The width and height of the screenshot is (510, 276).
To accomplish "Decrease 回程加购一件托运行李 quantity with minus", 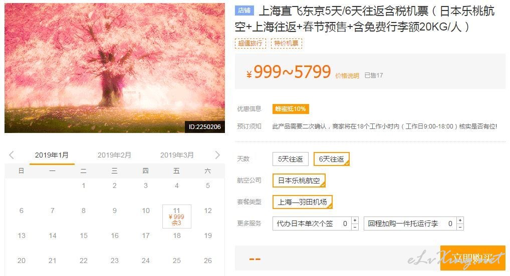I will (x=460, y=226).
